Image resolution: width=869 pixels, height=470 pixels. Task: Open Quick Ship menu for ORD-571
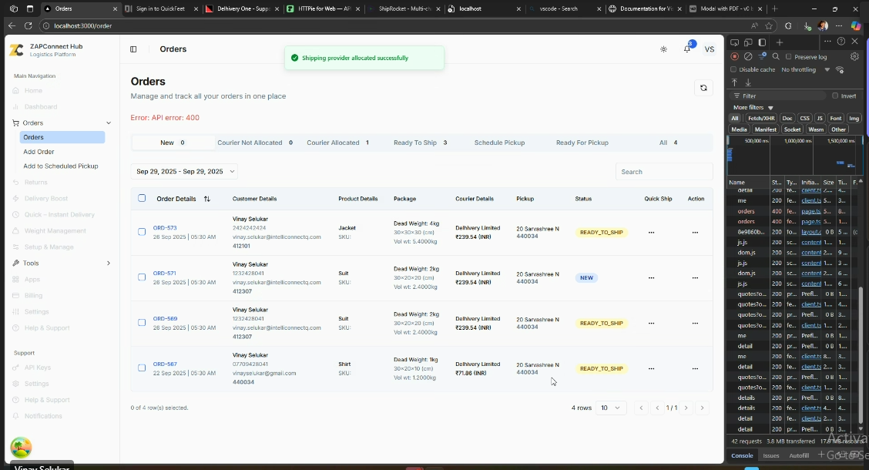coord(652,277)
